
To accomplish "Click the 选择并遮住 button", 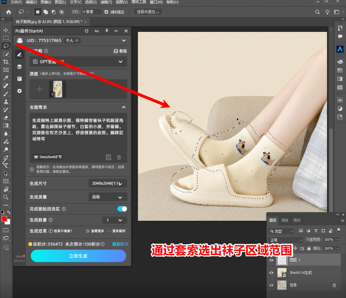I will pos(148,12).
